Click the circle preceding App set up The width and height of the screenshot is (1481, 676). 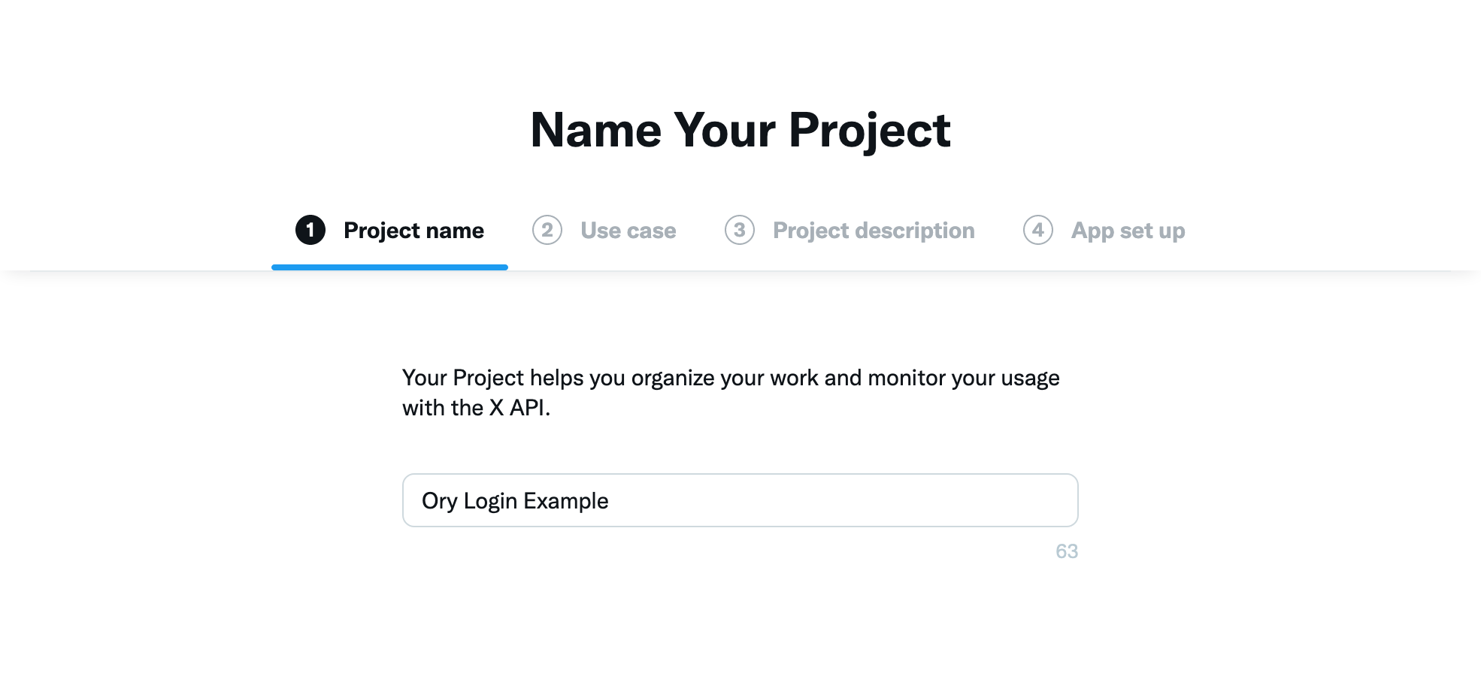point(1039,231)
